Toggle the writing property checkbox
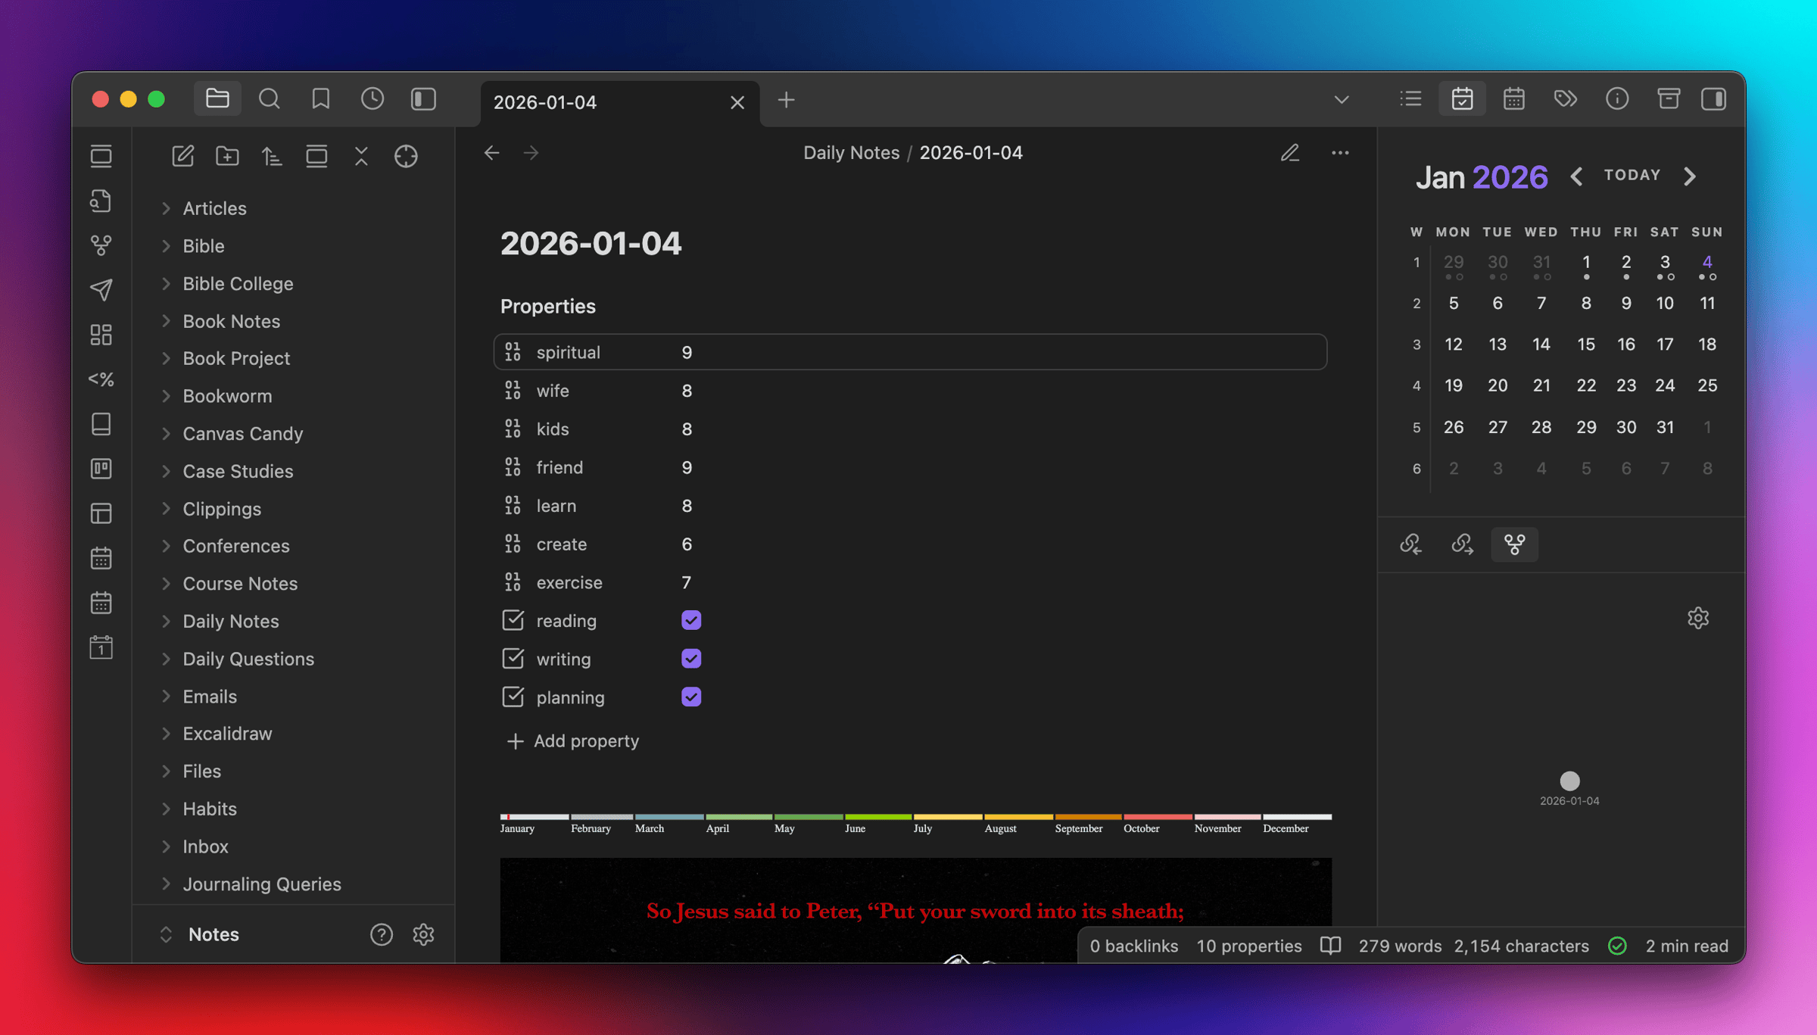The image size is (1817, 1035). [690, 659]
